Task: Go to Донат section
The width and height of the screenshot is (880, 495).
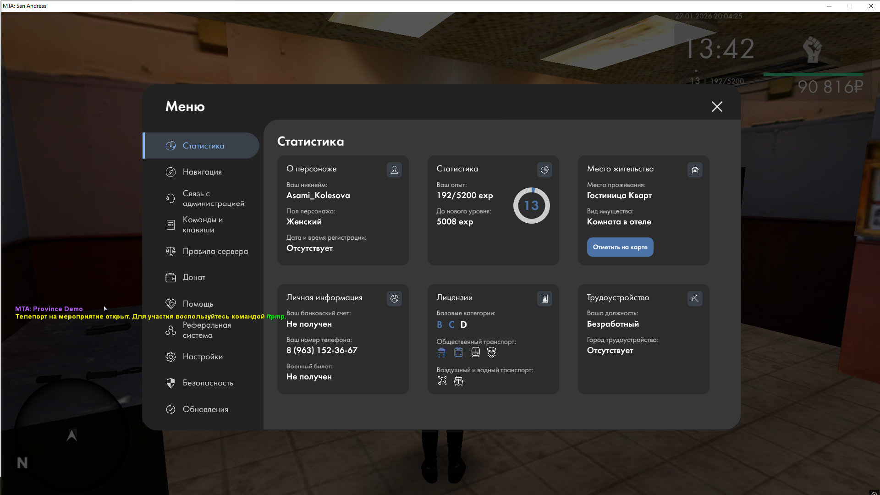Action: coord(194,277)
